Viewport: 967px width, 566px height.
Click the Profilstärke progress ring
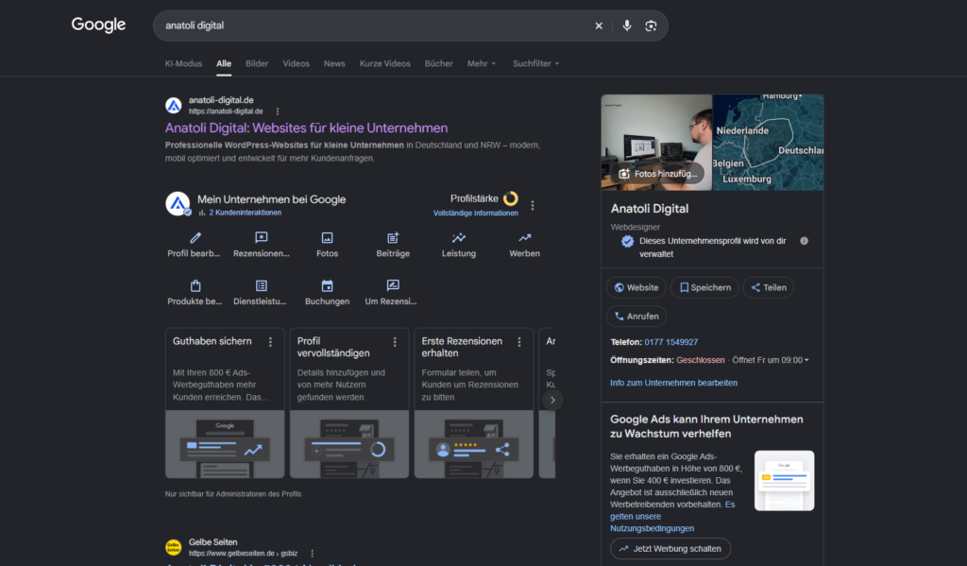pos(511,198)
